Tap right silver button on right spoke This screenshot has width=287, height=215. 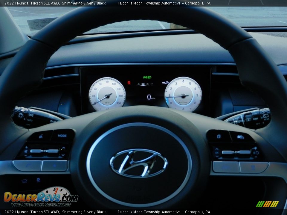point(254,167)
